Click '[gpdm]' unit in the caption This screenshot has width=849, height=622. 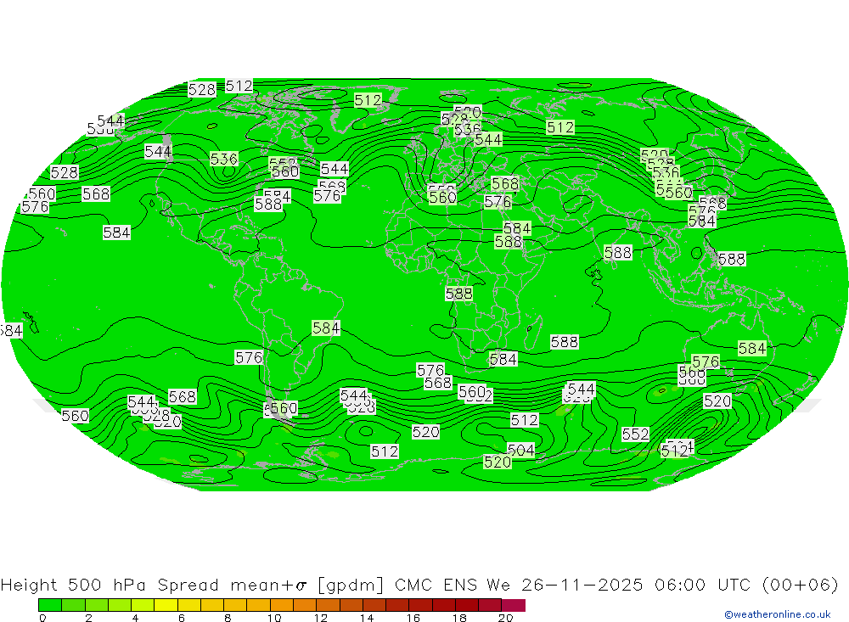click(351, 586)
